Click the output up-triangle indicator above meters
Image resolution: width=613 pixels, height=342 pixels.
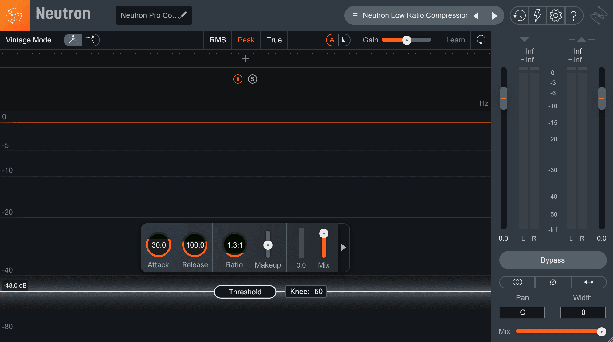pos(582,39)
